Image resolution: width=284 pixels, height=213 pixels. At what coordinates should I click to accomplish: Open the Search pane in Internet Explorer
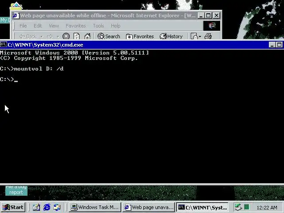(x=109, y=36)
